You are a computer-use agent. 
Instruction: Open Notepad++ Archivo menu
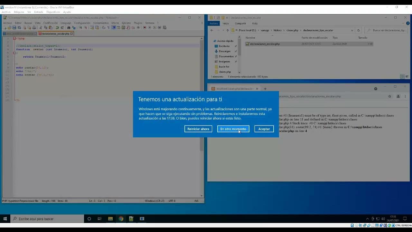click(7, 23)
